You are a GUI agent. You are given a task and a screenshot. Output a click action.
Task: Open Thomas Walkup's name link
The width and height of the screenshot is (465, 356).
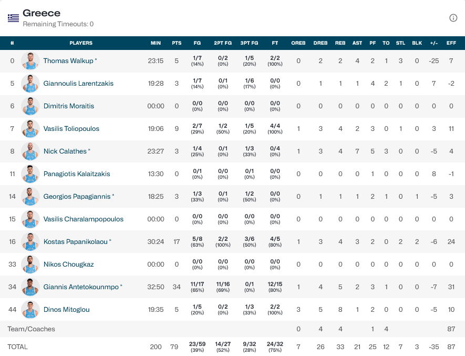[68, 61]
